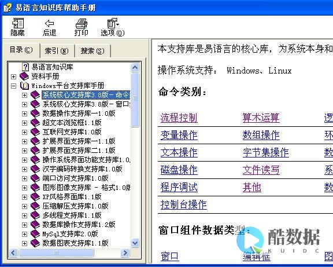This screenshot has height=267, width=333.
Task: Expand the selected 系统核心支持库3.8版－命令 node
Action: [x=24, y=95]
